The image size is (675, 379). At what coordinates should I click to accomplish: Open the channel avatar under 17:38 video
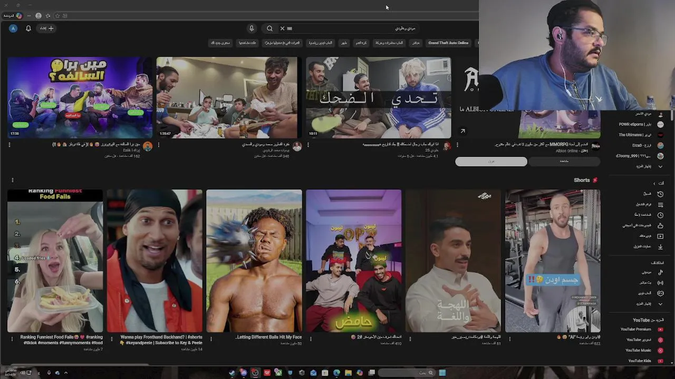click(148, 146)
